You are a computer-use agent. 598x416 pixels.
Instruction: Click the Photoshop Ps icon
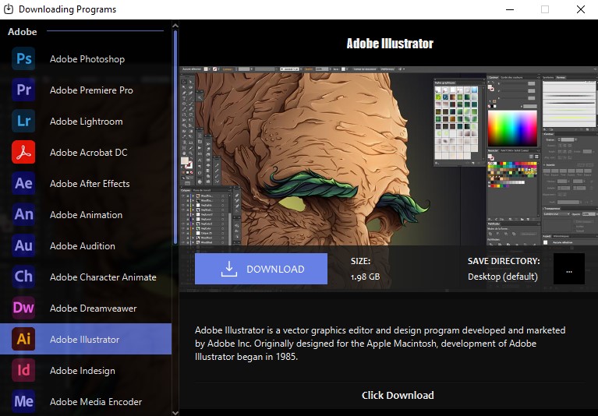(x=24, y=59)
